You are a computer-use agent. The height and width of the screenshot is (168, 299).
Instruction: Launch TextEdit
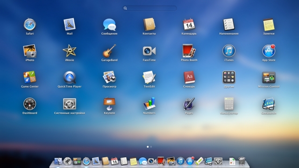tap(149, 77)
